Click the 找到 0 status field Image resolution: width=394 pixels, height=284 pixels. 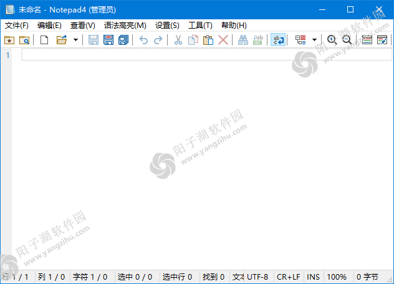[x=214, y=277]
